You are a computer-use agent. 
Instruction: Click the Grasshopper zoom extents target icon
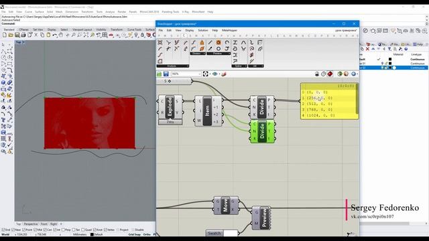(x=206, y=74)
